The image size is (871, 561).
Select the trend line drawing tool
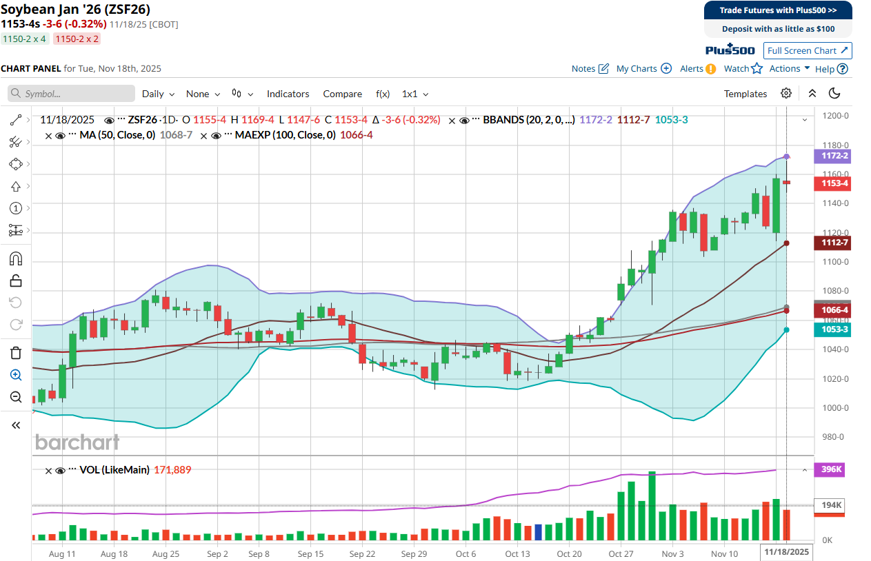coord(15,120)
